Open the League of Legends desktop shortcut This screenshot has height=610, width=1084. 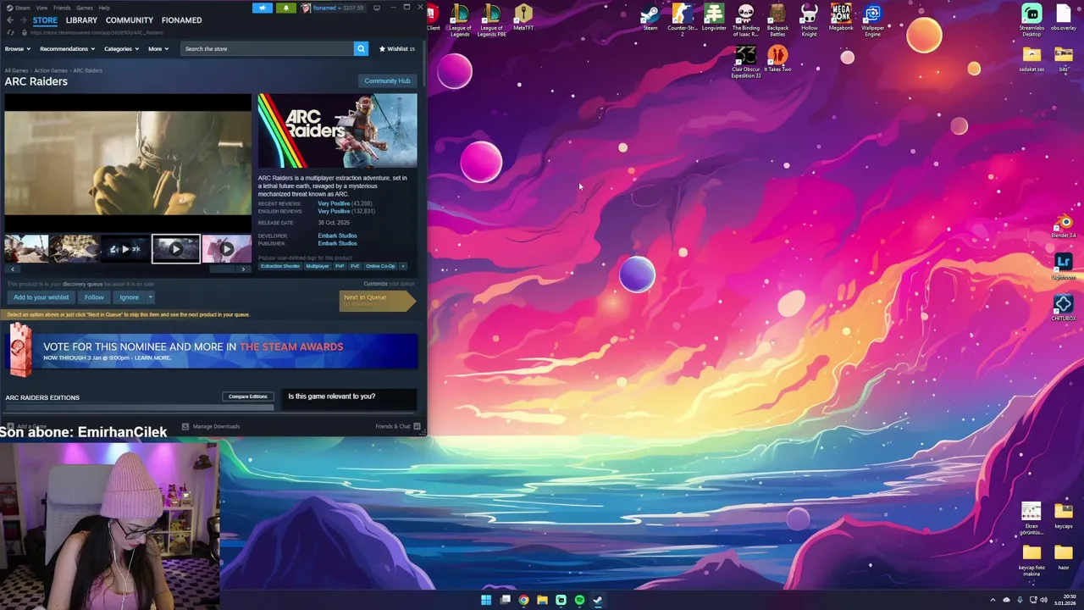pos(461,20)
